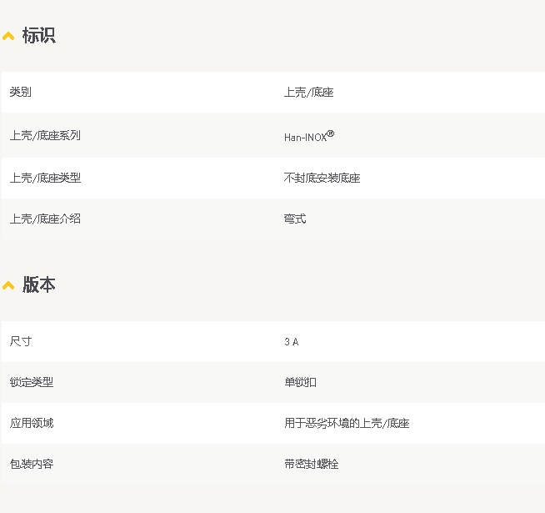
Task: Select the 上壳/底座类型 label
Action: pos(45,178)
